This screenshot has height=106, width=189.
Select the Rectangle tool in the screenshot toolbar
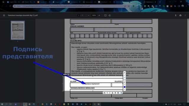(125, 80)
